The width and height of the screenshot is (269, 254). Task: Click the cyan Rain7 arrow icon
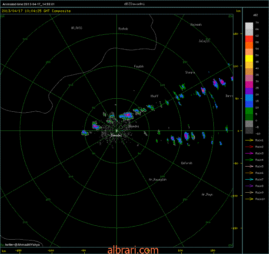[x=249, y=179]
